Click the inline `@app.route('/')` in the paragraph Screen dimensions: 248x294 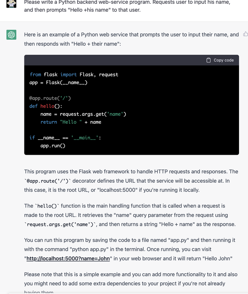48,181
